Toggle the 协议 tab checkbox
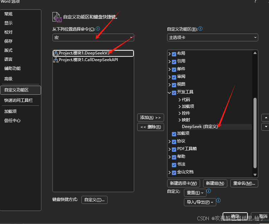 click(x=174, y=142)
